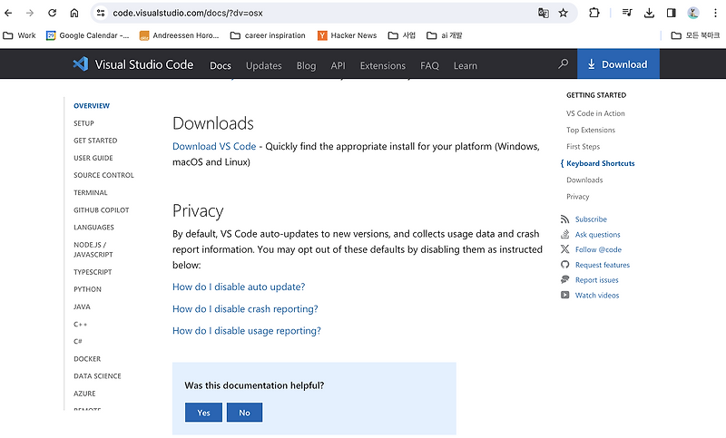Open the Python sidebar section
726x438 pixels.
(87, 289)
